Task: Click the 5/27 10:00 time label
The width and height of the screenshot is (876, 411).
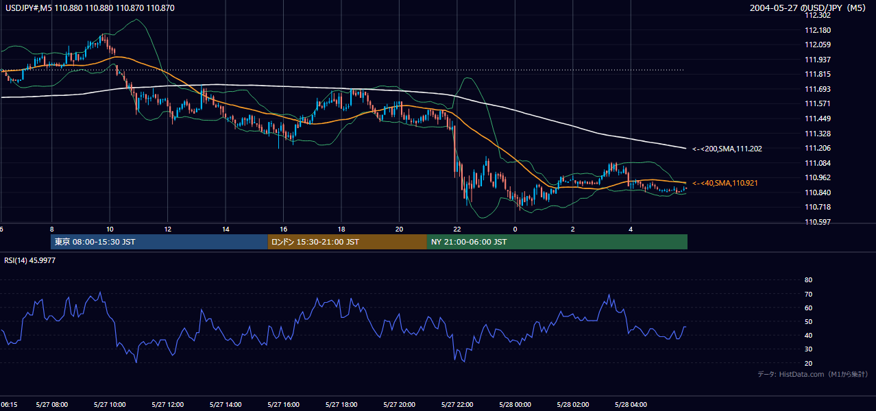Action: [x=110, y=405]
